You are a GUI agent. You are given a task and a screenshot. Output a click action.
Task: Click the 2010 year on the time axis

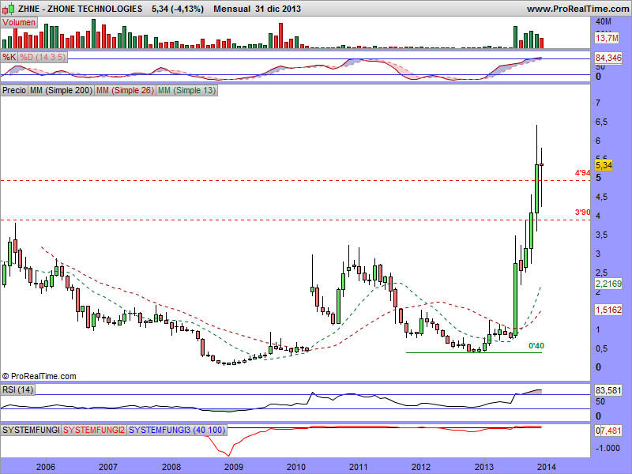pyautogui.click(x=295, y=466)
